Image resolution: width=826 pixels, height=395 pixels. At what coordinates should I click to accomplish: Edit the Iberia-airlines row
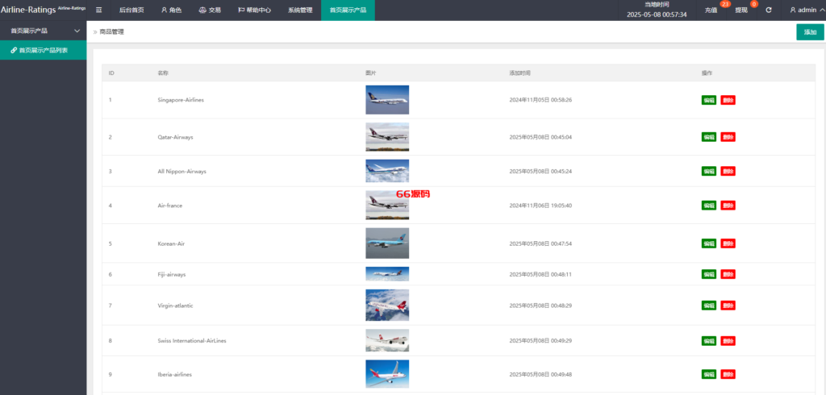(708, 375)
